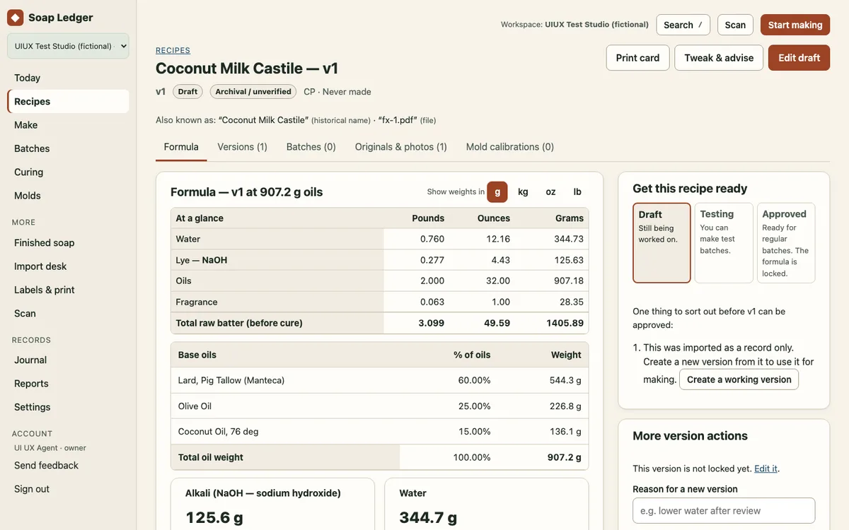The image size is (849, 530).
Task: Click Oils row grams value 907.18
Action: [569, 281]
